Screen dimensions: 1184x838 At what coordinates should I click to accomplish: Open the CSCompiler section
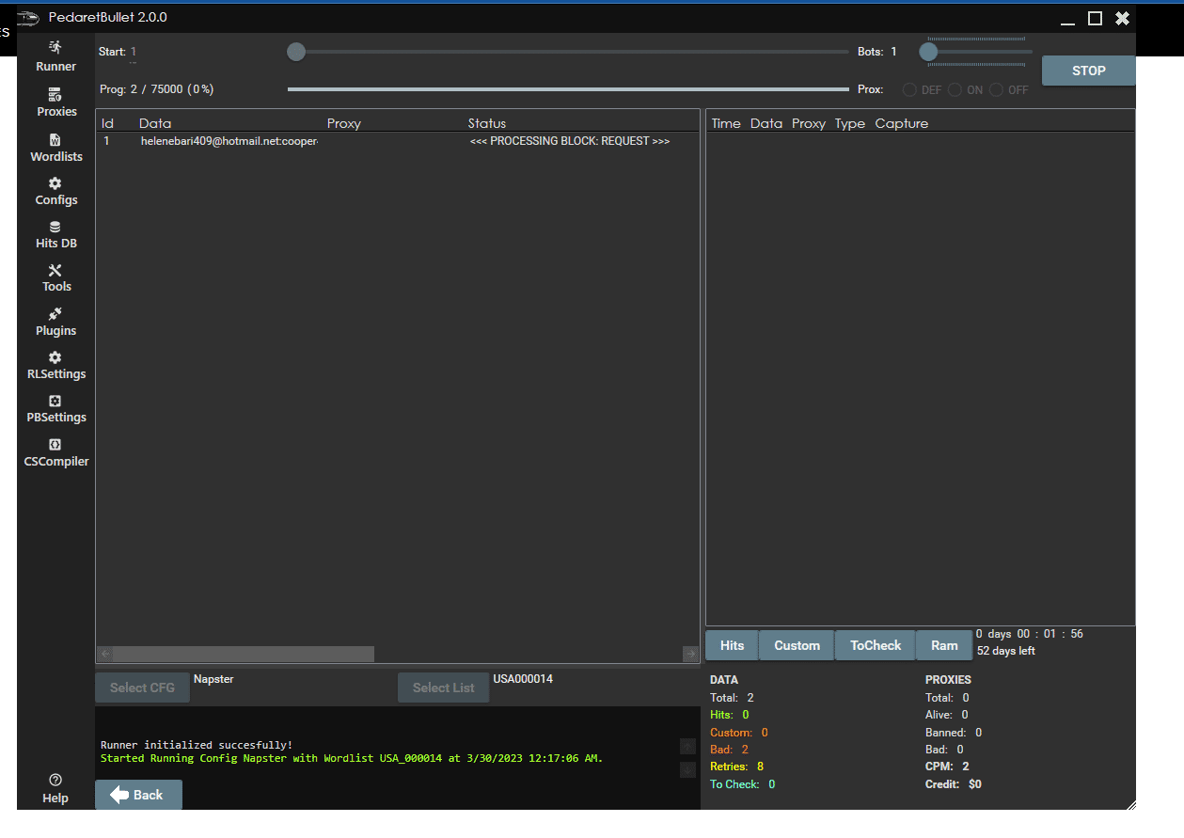[56, 452]
